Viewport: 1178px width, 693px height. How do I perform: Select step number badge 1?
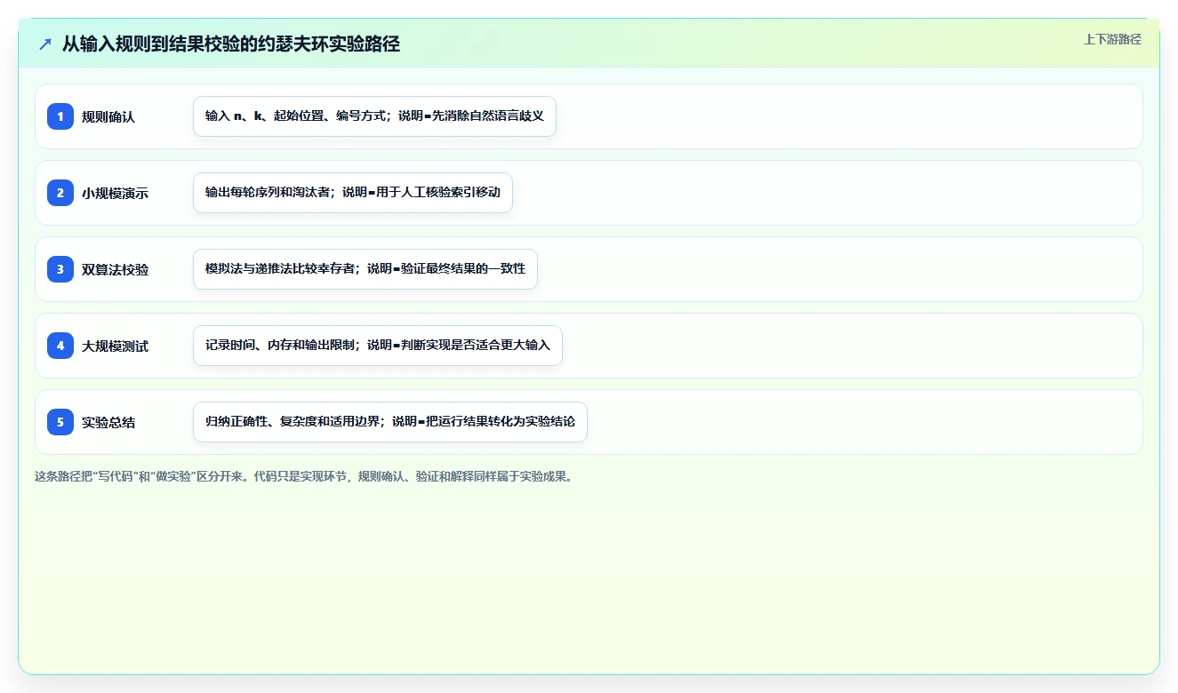click(60, 116)
